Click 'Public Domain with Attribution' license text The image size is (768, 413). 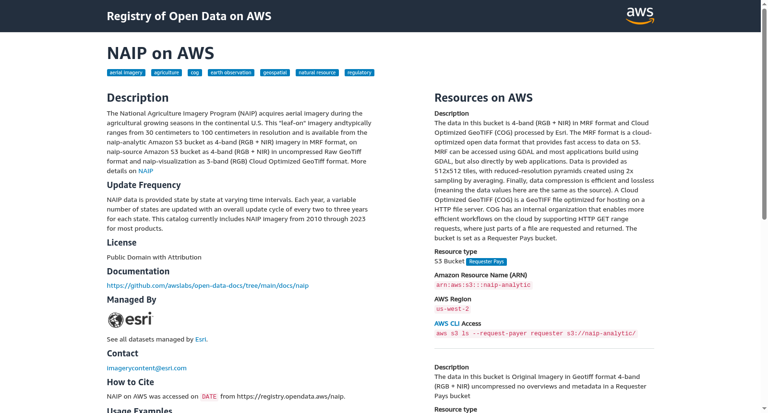tap(154, 258)
